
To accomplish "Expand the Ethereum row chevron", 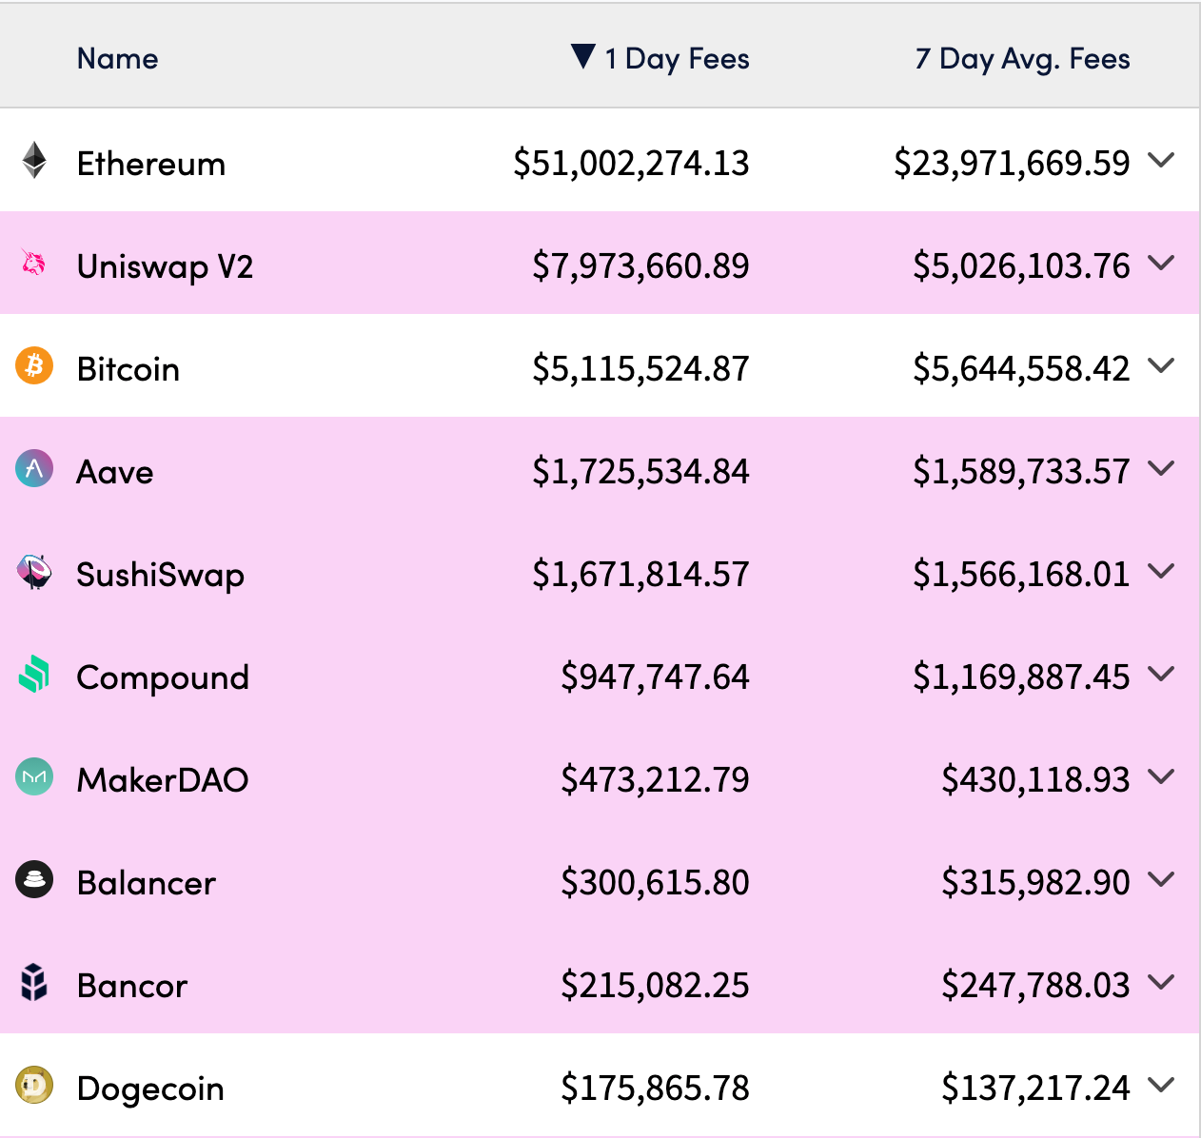I will [x=1161, y=160].
